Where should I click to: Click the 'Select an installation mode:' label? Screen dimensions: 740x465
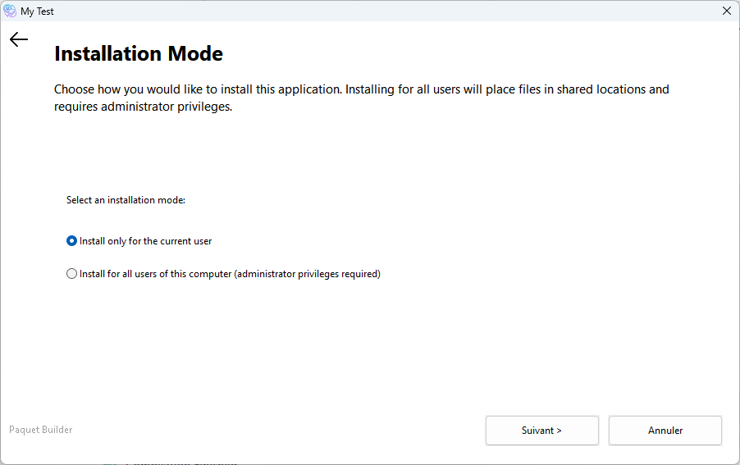pyautogui.click(x=126, y=200)
